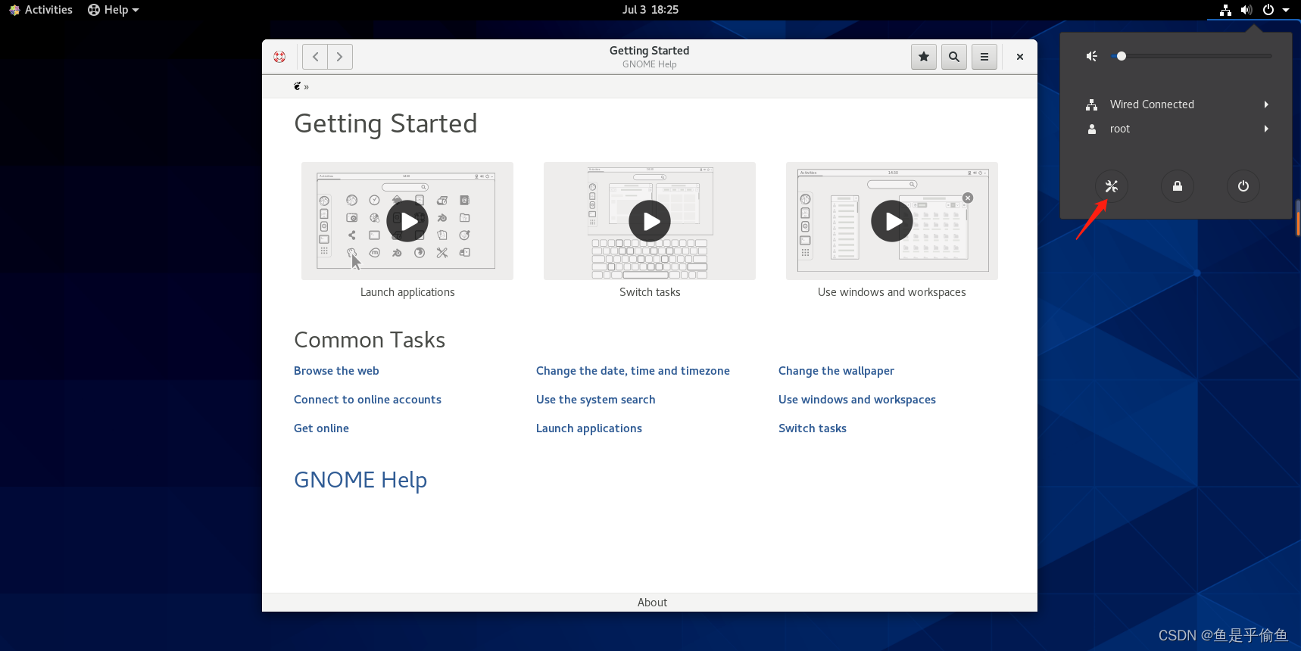Play the Use windows and workspaces video

click(892, 221)
